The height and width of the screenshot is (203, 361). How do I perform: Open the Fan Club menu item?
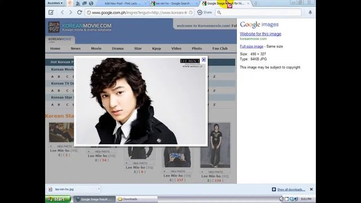coord(220,48)
